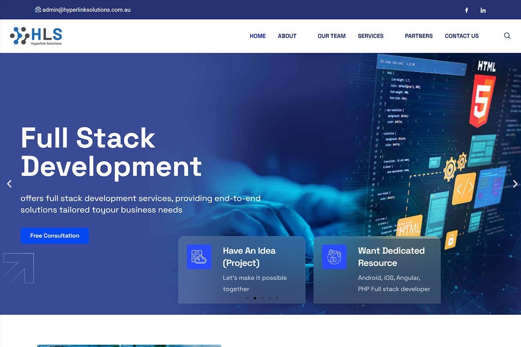The image size is (521, 347).
Task: Go to next slide arrow
Action: 515,184
